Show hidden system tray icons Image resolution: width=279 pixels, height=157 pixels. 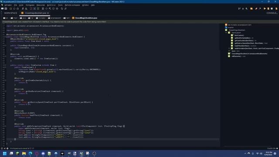[x=245, y=154]
